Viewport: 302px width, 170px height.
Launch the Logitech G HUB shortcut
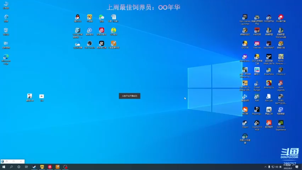click(257, 125)
